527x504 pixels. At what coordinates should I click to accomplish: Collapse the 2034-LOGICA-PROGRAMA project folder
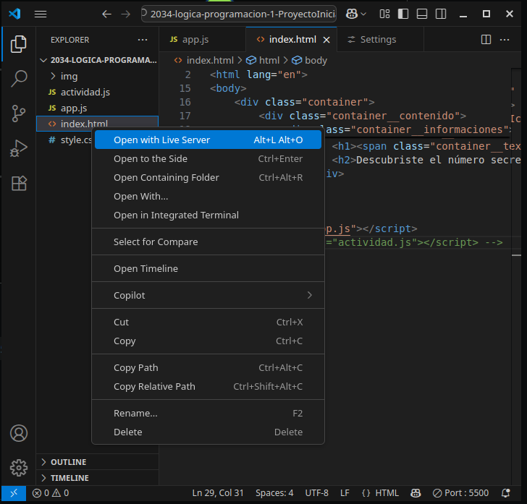pos(98,60)
